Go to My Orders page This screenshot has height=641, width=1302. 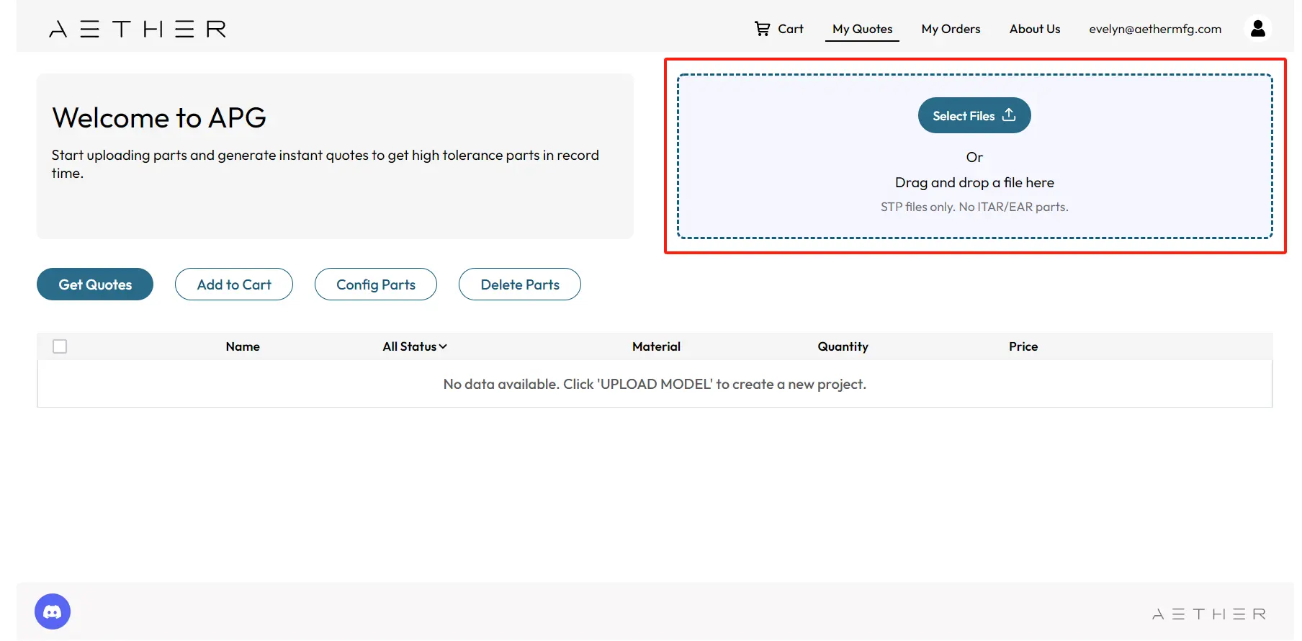click(x=951, y=29)
